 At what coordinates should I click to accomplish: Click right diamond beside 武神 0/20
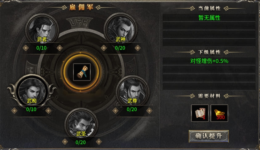[138, 48]
